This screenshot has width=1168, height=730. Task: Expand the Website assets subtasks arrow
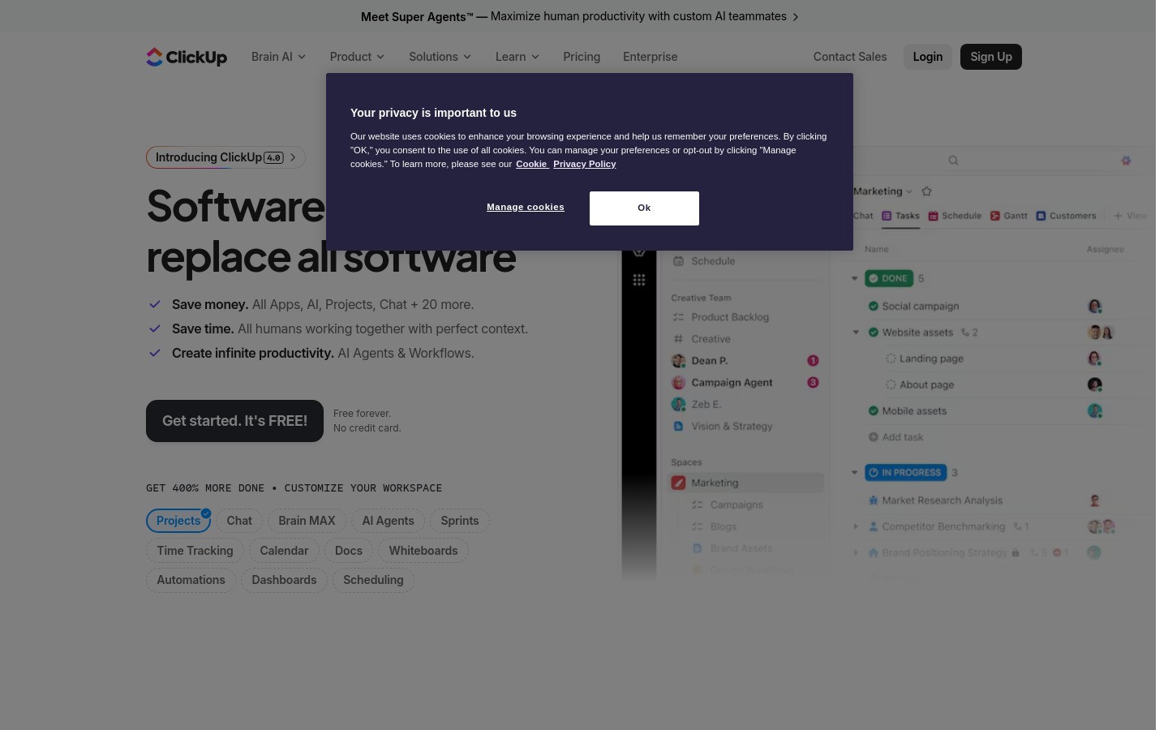click(x=856, y=332)
